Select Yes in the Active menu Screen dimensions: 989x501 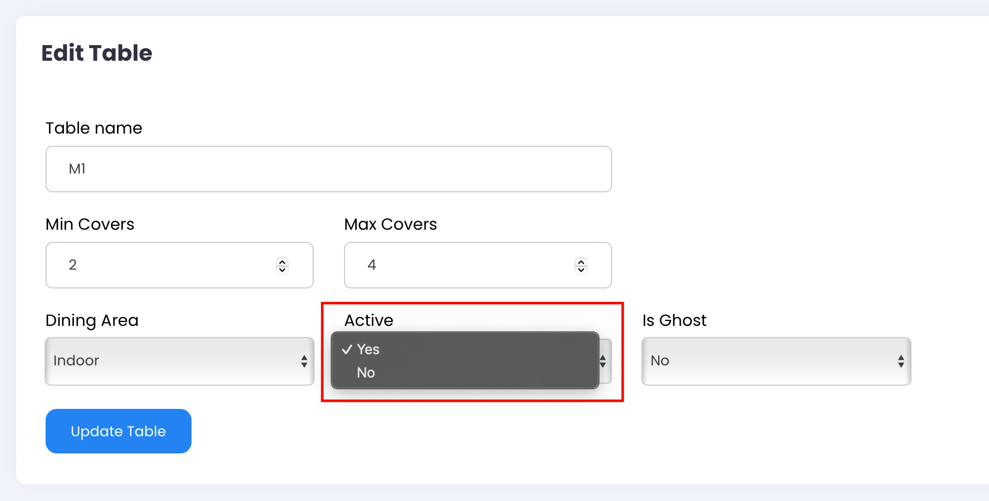pos(368,350)
